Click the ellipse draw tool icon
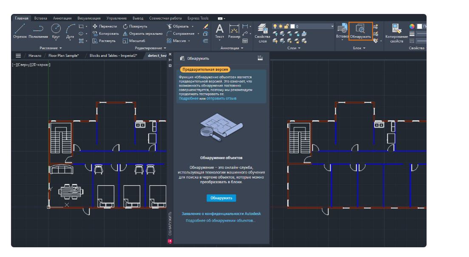The image size is (469, 257). [81, 34]
